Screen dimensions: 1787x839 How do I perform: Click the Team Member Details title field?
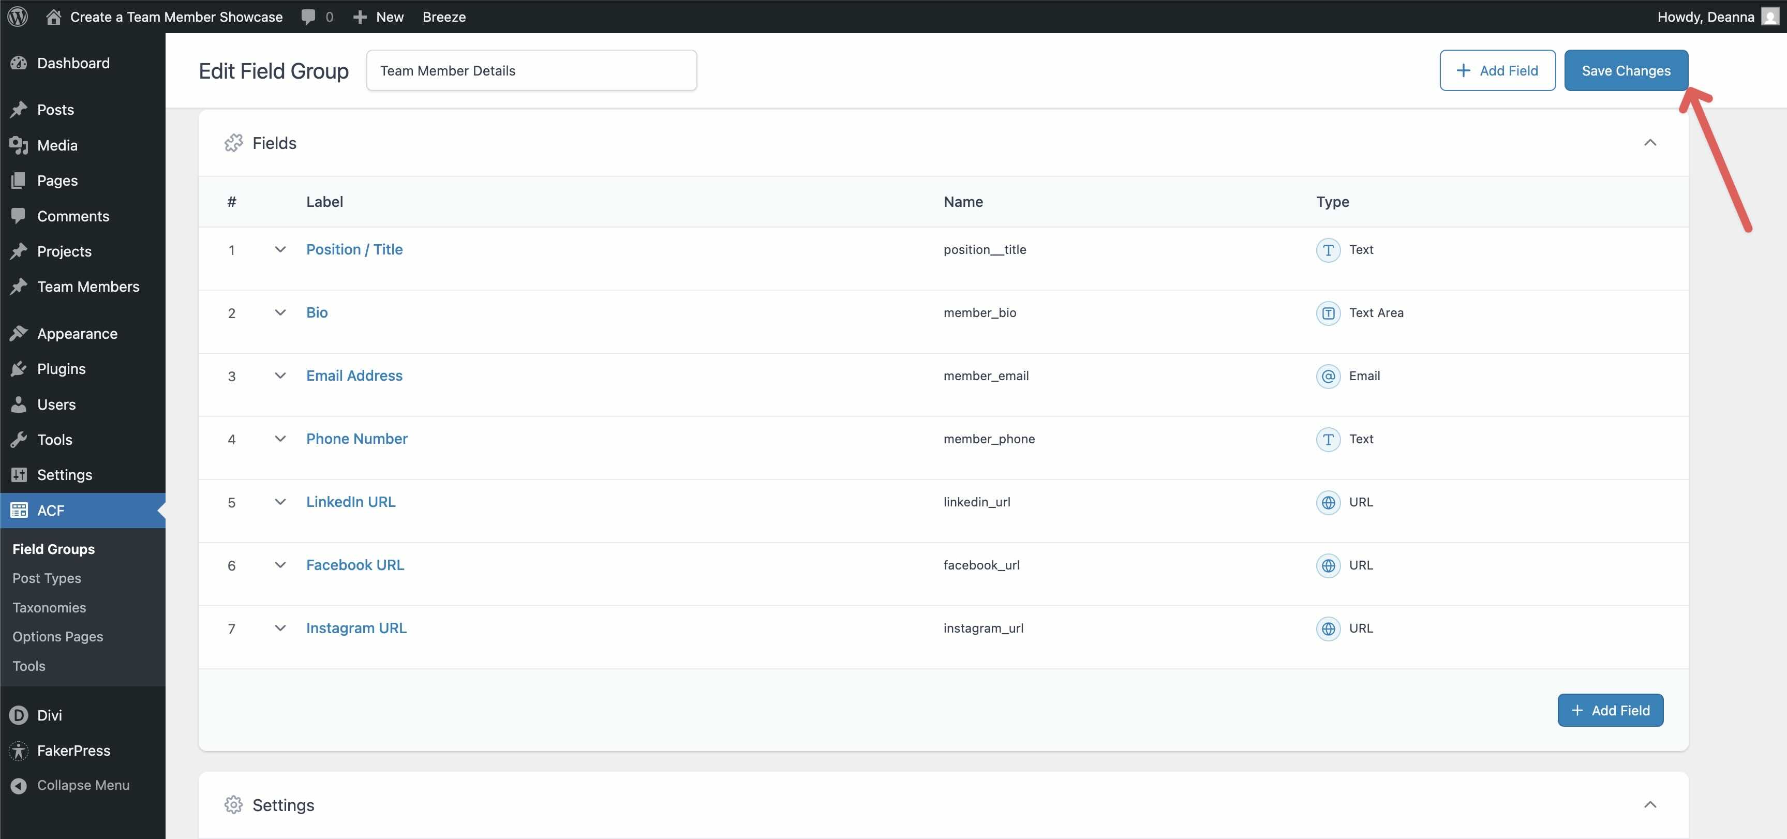(531, 70)
